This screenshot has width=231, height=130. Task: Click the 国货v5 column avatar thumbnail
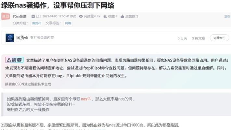[x=10, y=38]
